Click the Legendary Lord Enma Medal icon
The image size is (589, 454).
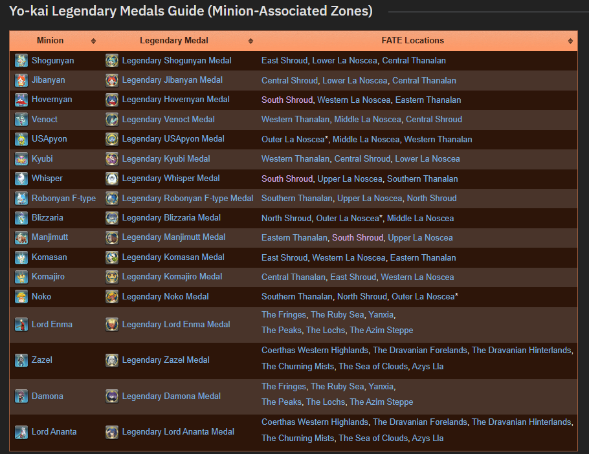tap(112, 324)
